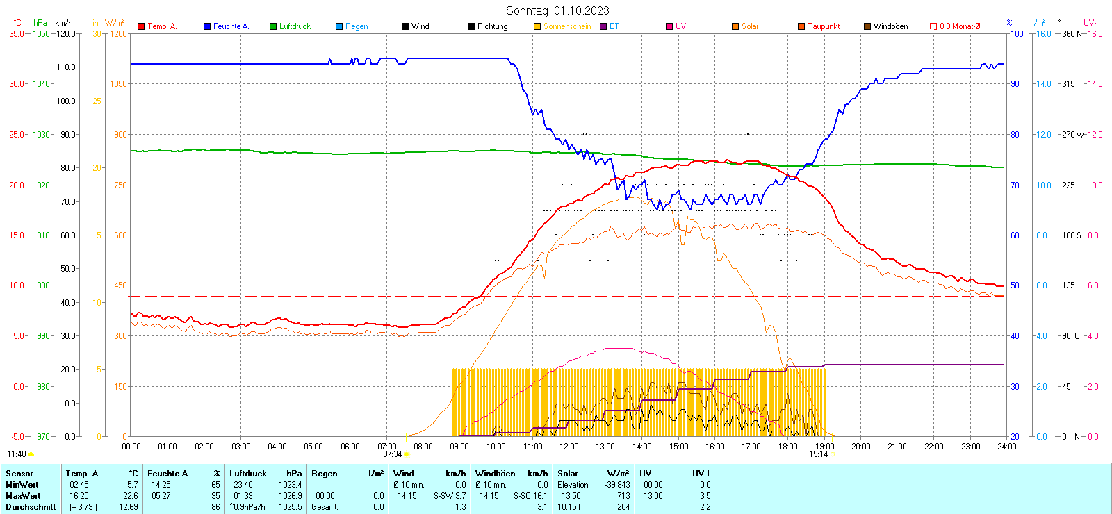Click the hPa axis unit label at top
The height and width of the screenshot is (514, 1112).
pyautogui.click(x=40, y=23)
